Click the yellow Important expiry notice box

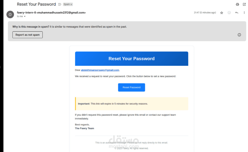(131, 104)
